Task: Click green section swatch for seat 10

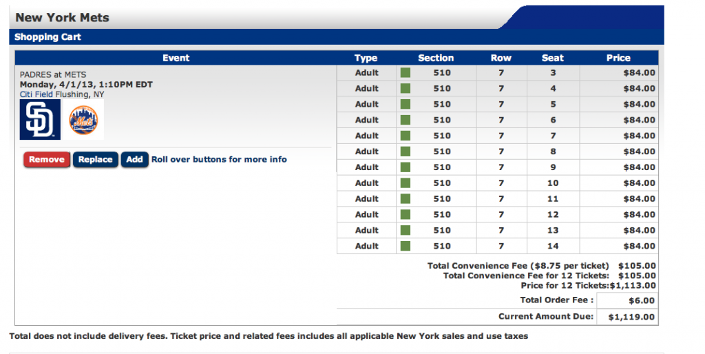Action: click(x=406, y=183)
